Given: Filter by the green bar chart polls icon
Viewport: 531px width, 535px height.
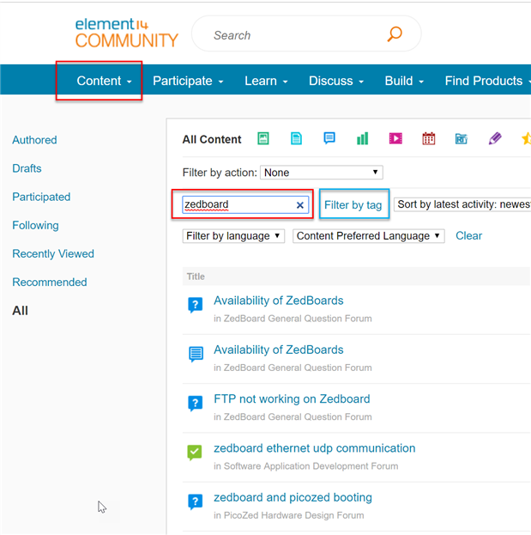Looking at the screenshot, I should point(362,138).
